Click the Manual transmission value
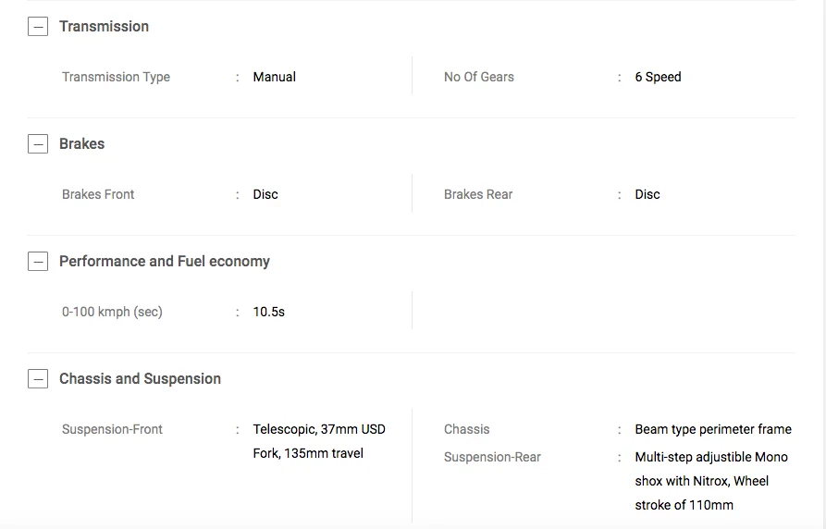 (274, 77)
